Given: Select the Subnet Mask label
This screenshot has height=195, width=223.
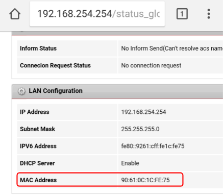Looking at the screenshot, I should pyautogui.click(x=37, y=129).
